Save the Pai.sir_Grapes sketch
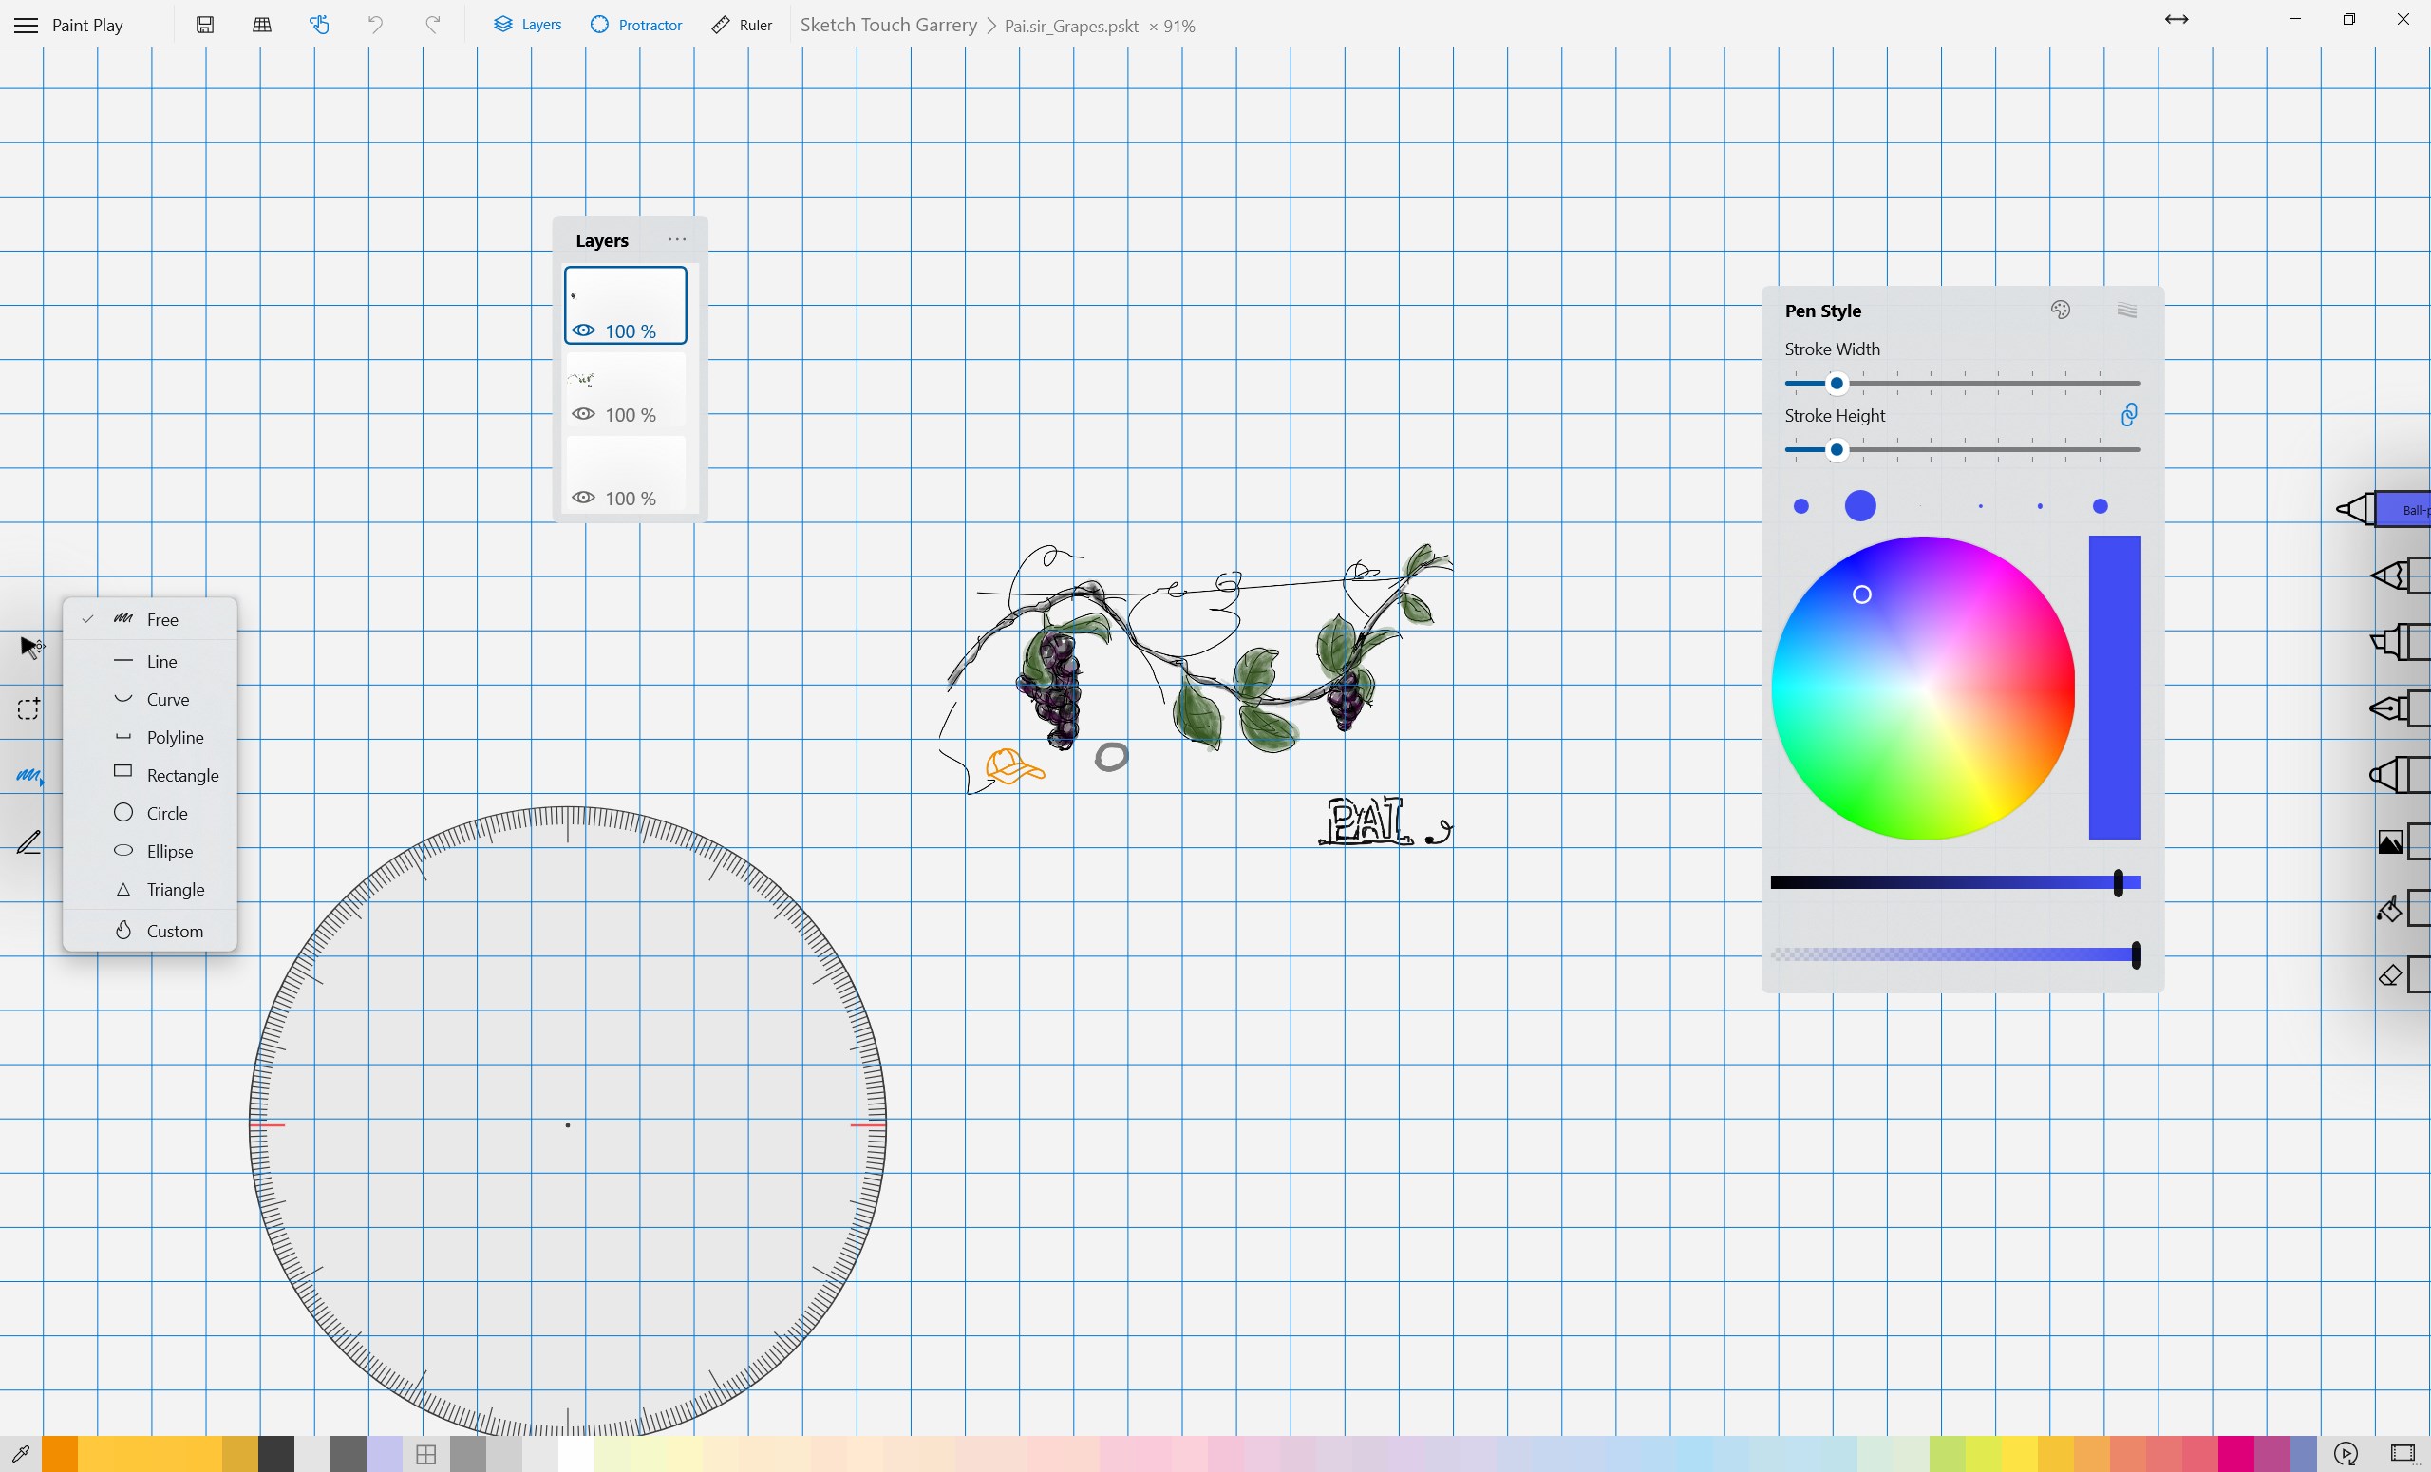The height and width of the screenshot is (1472, 2431). [205, 25]
